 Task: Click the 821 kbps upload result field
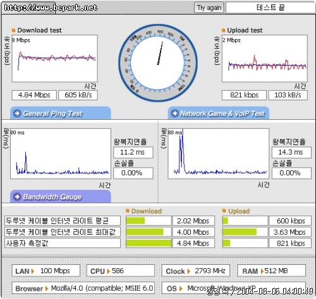(x=244, y=95)
